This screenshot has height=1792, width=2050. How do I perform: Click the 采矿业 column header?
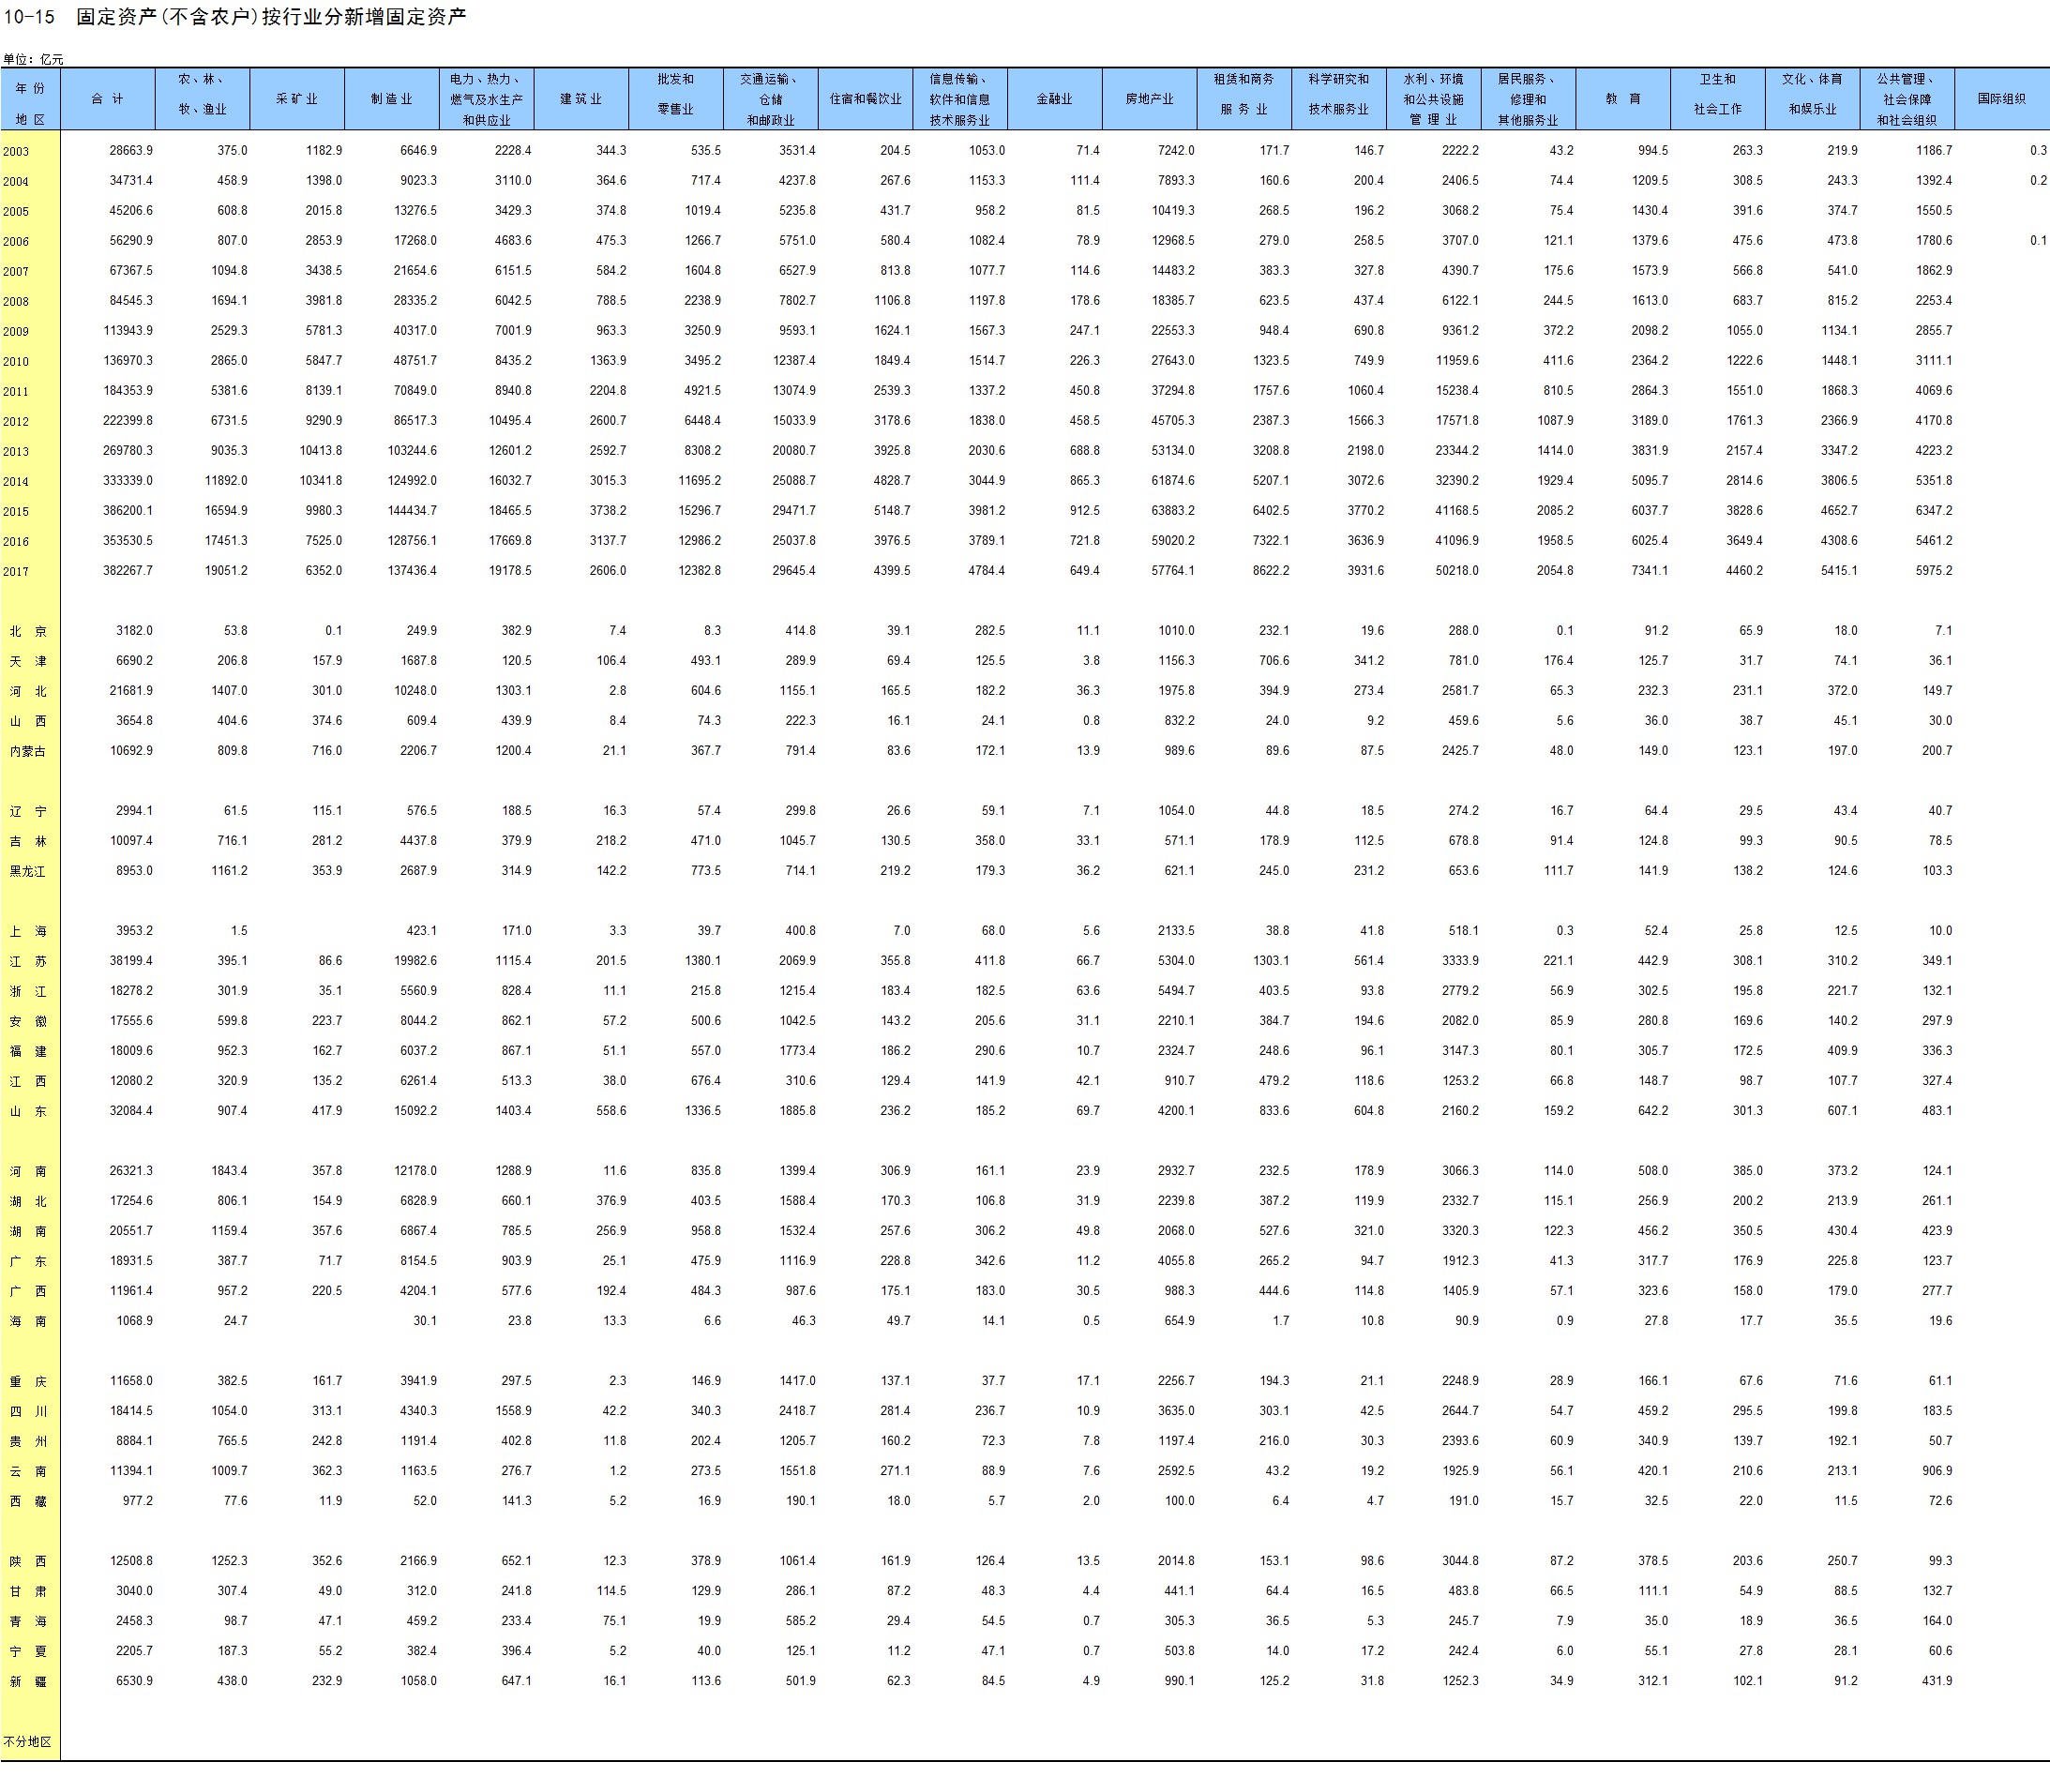pyautogui.click(x=297, y=99)
